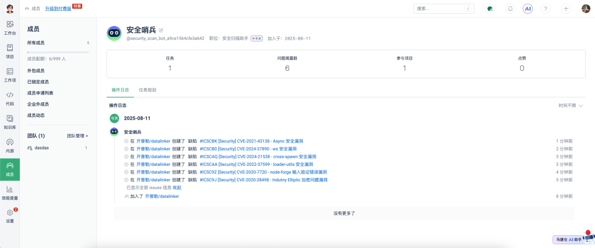The image size is (595, 248).
Task: Click the AI 队友 badge
Action: tap(257, 39)
